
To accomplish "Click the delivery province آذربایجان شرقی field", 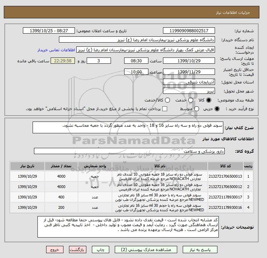I will pos(189,82).
